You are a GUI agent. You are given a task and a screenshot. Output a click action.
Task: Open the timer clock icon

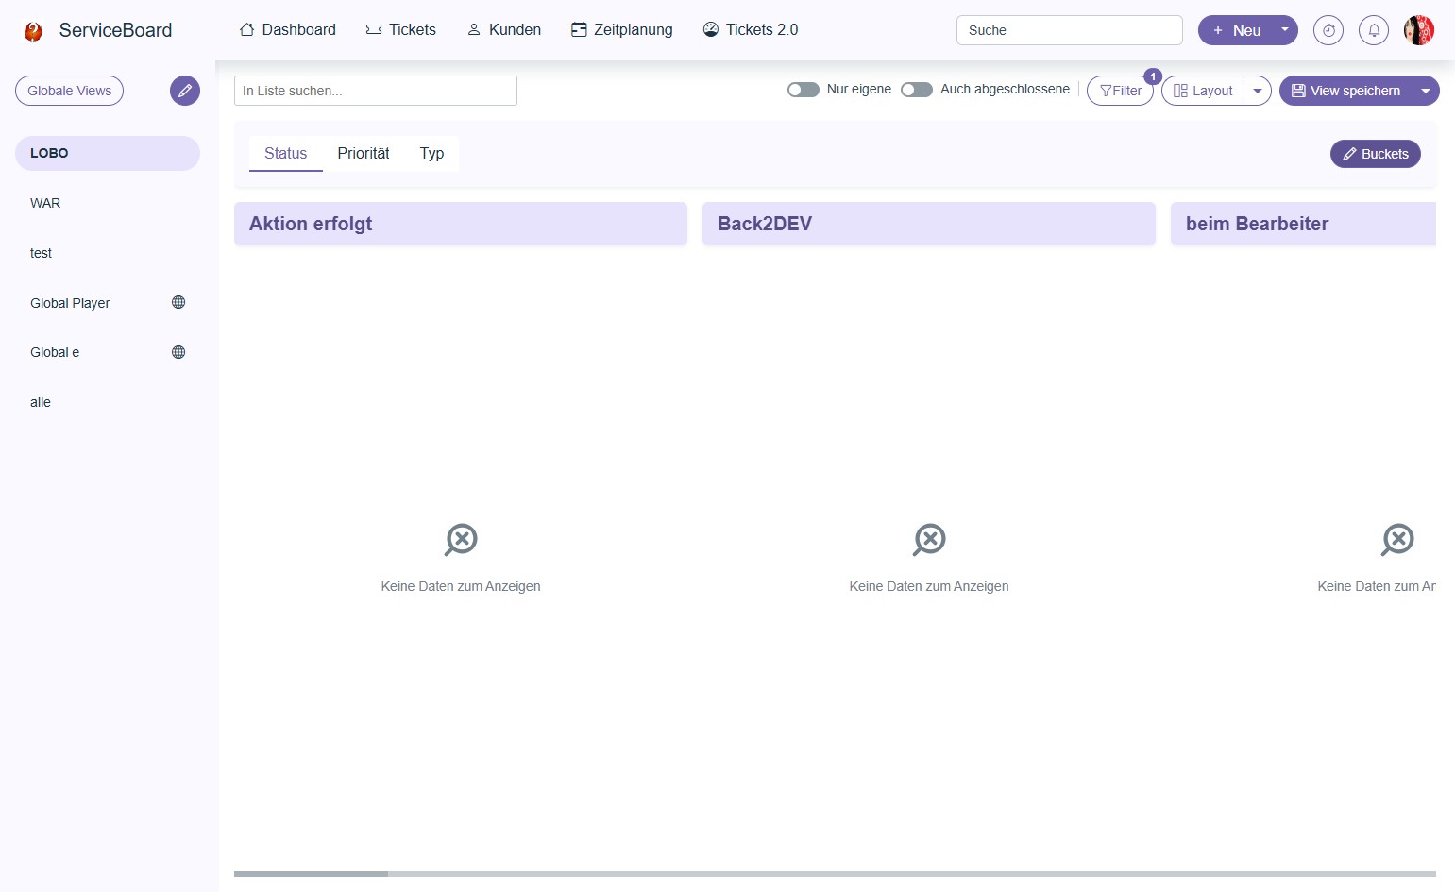[x=1328, y=30]
